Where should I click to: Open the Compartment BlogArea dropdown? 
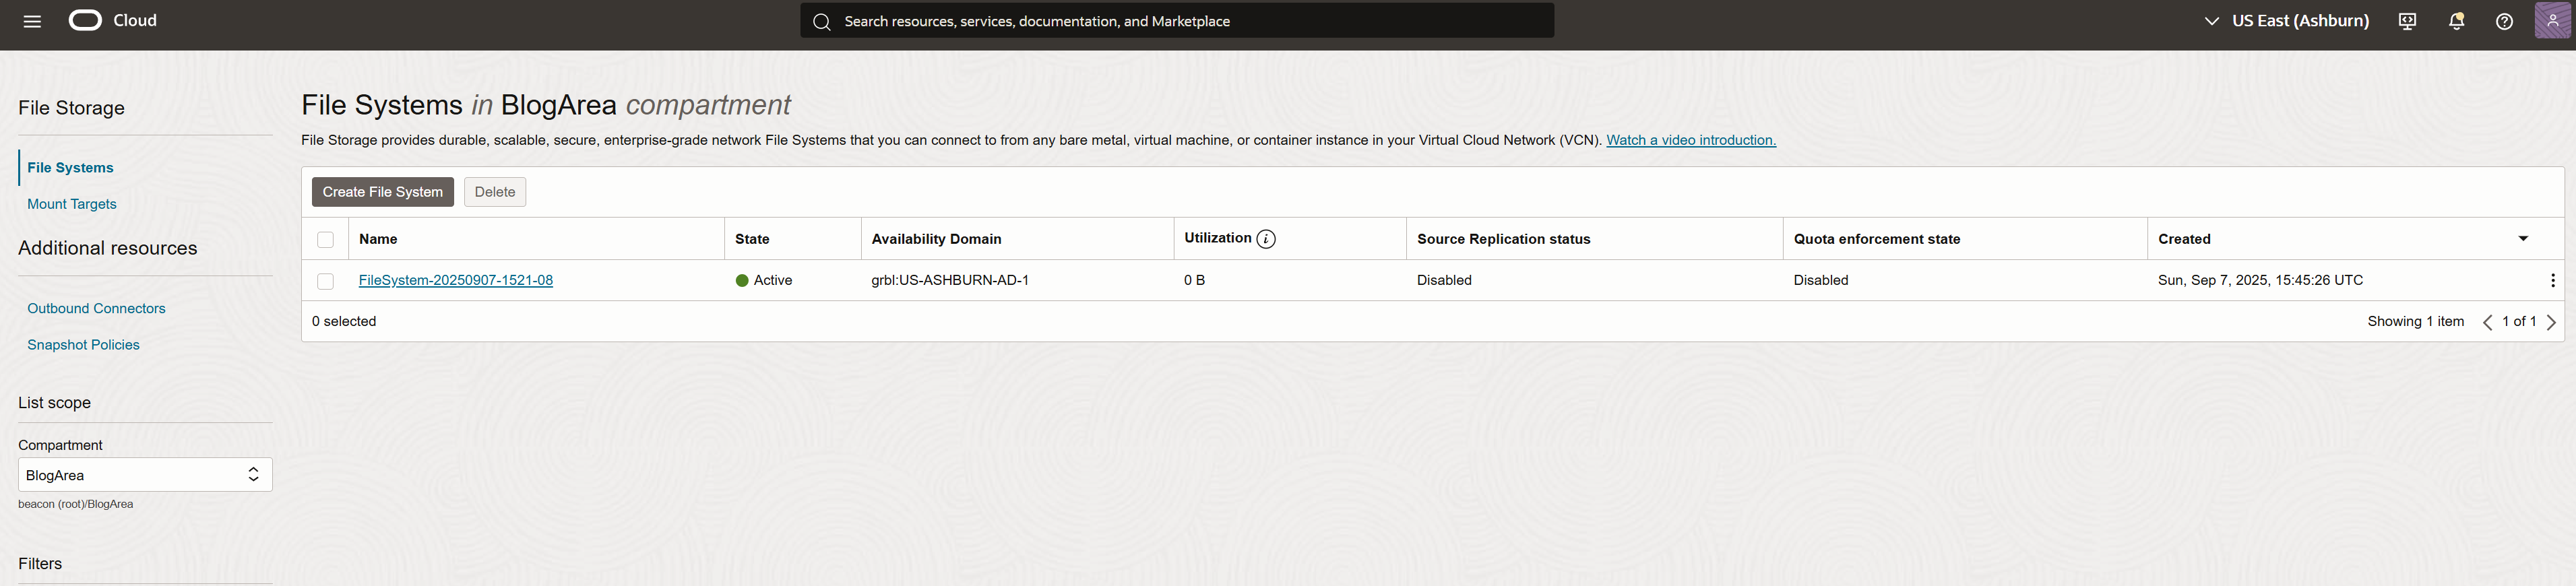145,475
